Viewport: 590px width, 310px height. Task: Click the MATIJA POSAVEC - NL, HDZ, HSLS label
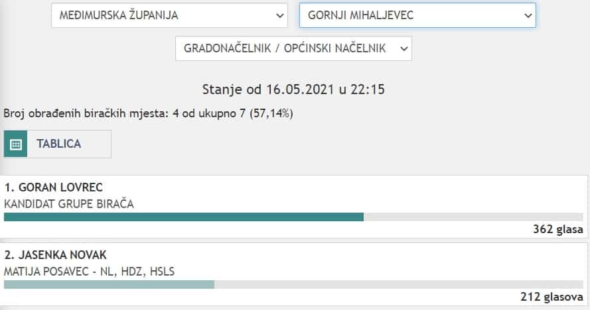(x=90, y=271)
